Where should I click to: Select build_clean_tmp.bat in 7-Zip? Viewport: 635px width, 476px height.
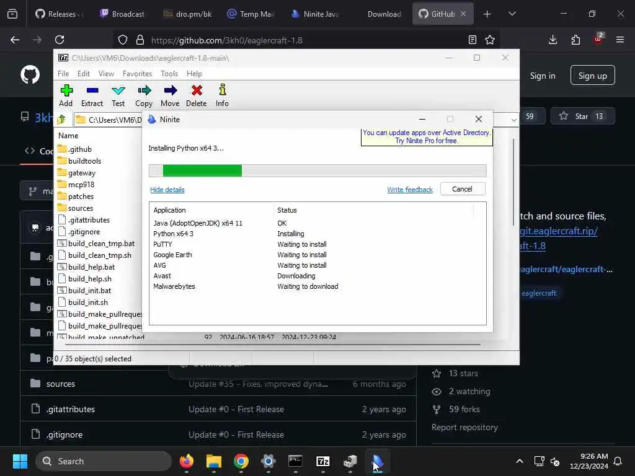[96, 243]
